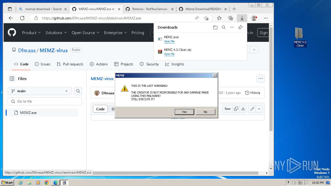Image resolution: width=331 pixels, height=186 pixels.
Task: Click the Go to file field
Action: click(x=45, y=101)
